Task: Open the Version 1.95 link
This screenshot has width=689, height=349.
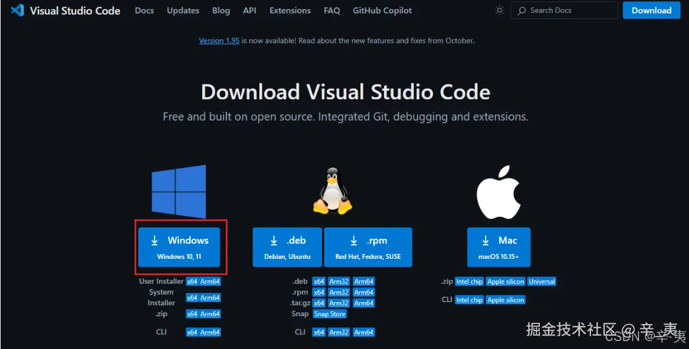Action: pos(219,40)
